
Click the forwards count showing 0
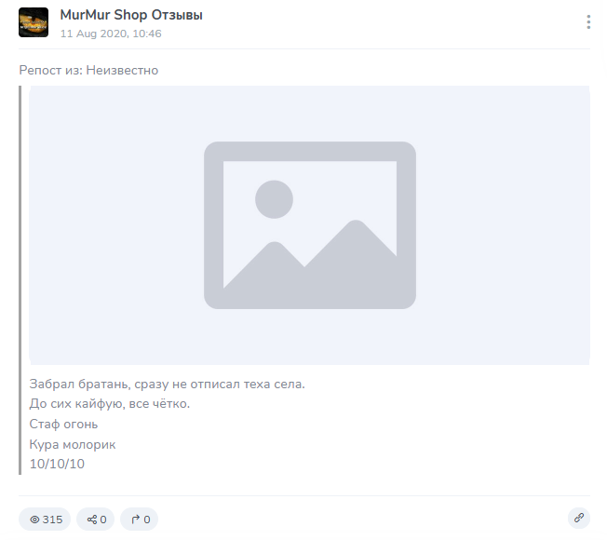147,520
